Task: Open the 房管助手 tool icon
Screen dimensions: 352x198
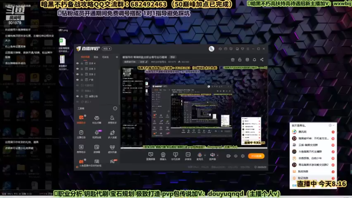Action: tap(112, 119)
